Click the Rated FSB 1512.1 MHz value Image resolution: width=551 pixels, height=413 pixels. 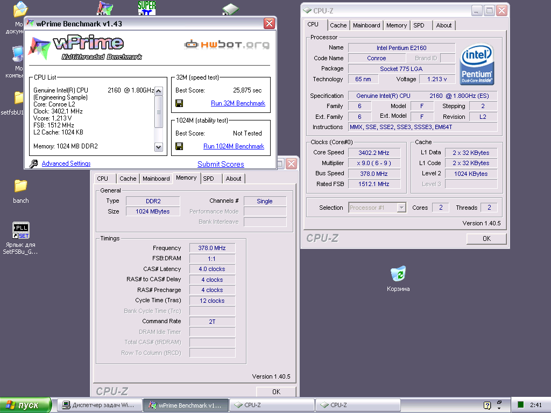374,184
